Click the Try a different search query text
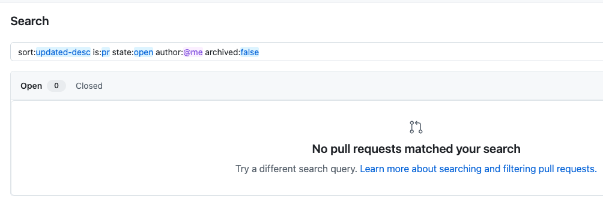Viewport: 603px width, 222px height. (x=297, y=169)
